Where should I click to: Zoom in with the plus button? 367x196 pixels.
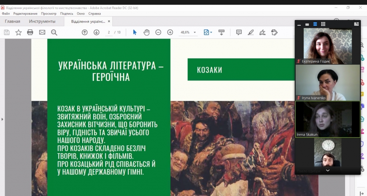[170, 32]
